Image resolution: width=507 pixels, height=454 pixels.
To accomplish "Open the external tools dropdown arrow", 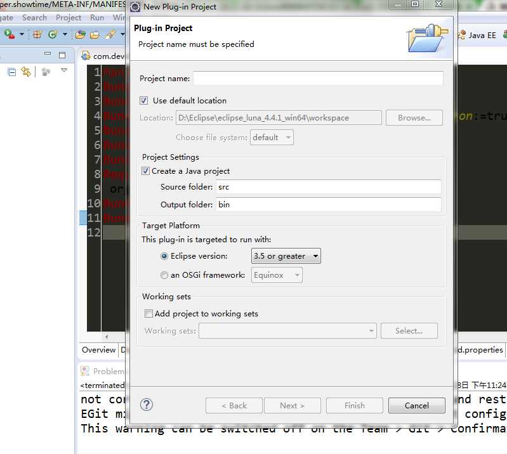I will (x=22, y=34).
